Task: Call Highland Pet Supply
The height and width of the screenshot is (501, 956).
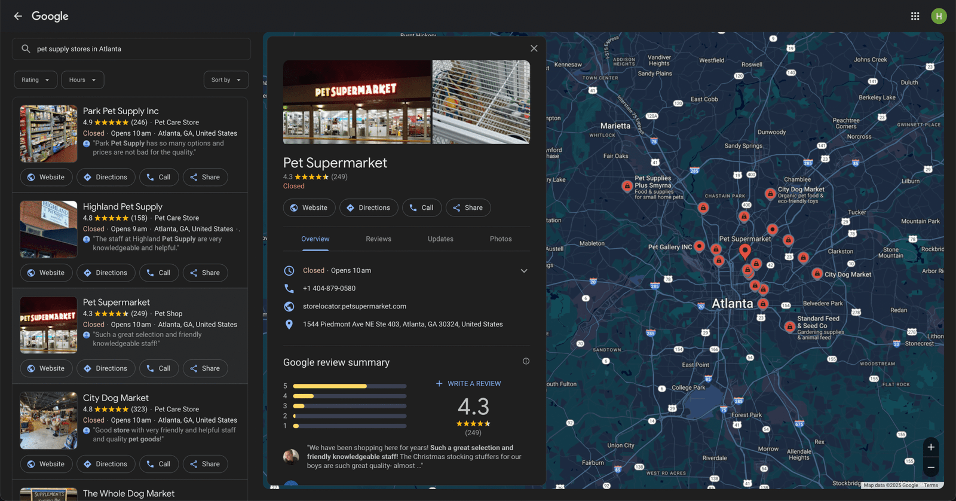Action: tap(159, 273)
